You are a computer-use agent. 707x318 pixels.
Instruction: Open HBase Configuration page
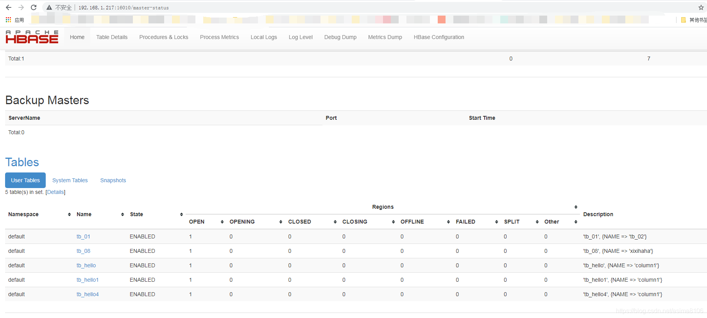coord(439,37)
